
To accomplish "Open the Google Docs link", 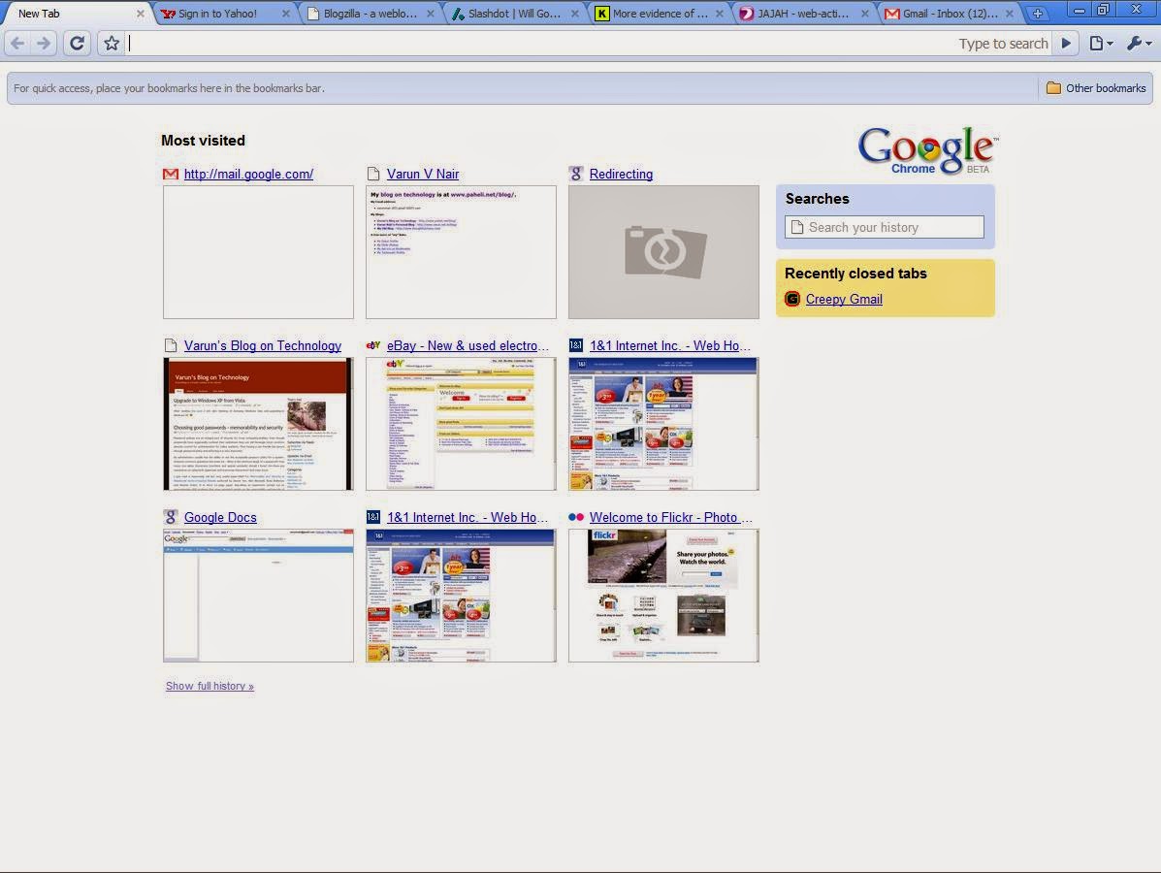I will click(x=220, y=518).
